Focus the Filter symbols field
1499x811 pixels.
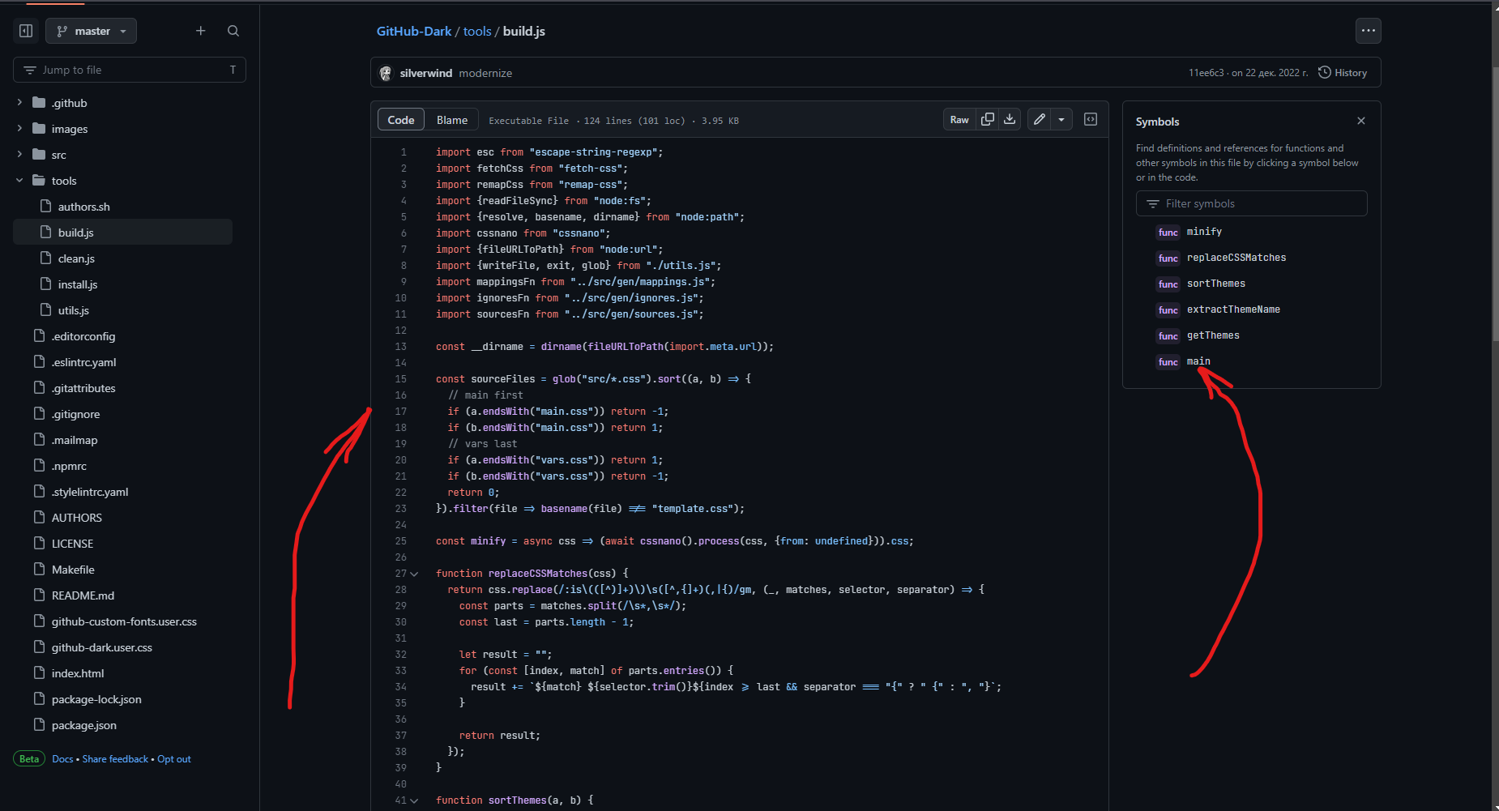point(1252,203)
